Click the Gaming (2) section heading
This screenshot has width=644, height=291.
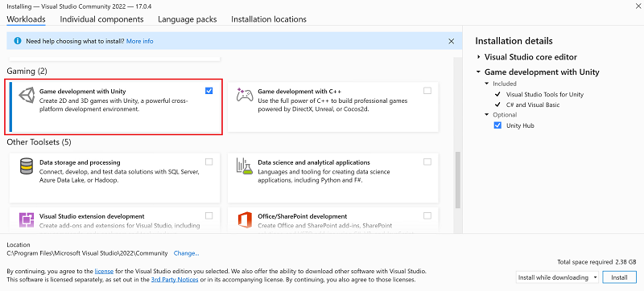coord(27,72)
